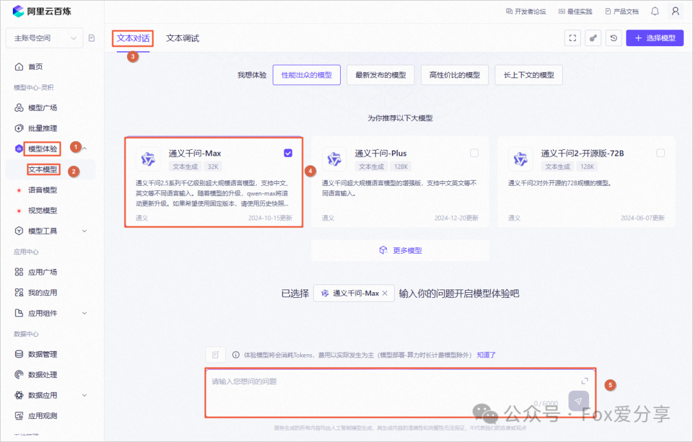Check the 通义千问2-开源版-72B checkbox
This screenshot has width=693, height=442.
[x=660, y=153]
